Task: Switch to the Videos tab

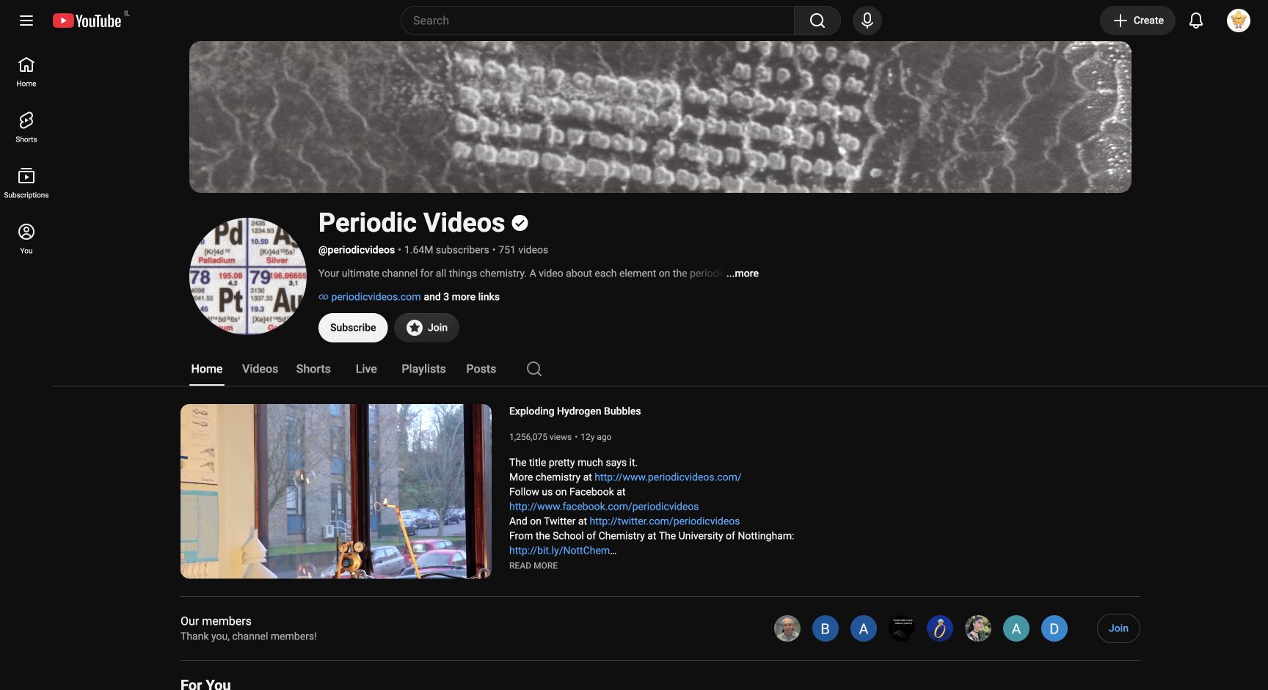Action: point(260,369)
